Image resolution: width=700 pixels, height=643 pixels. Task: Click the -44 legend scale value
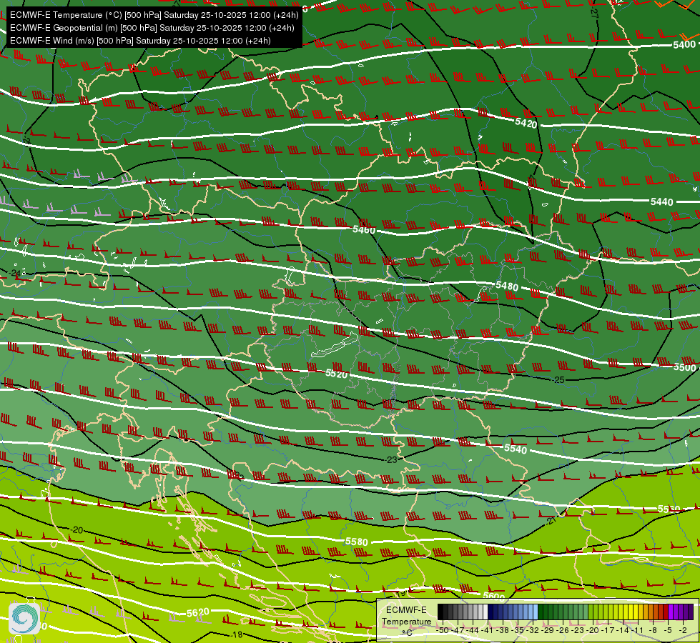[x=473, y=630]
